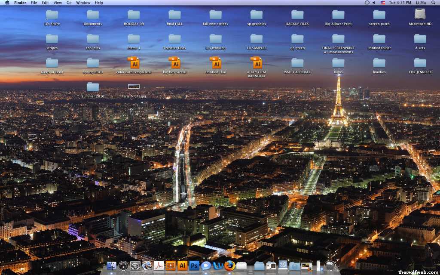Open Adobe Acrobat from the dock
Viewport: 440px width, 275px height.
pyautogui.click(x=159, y=266)
